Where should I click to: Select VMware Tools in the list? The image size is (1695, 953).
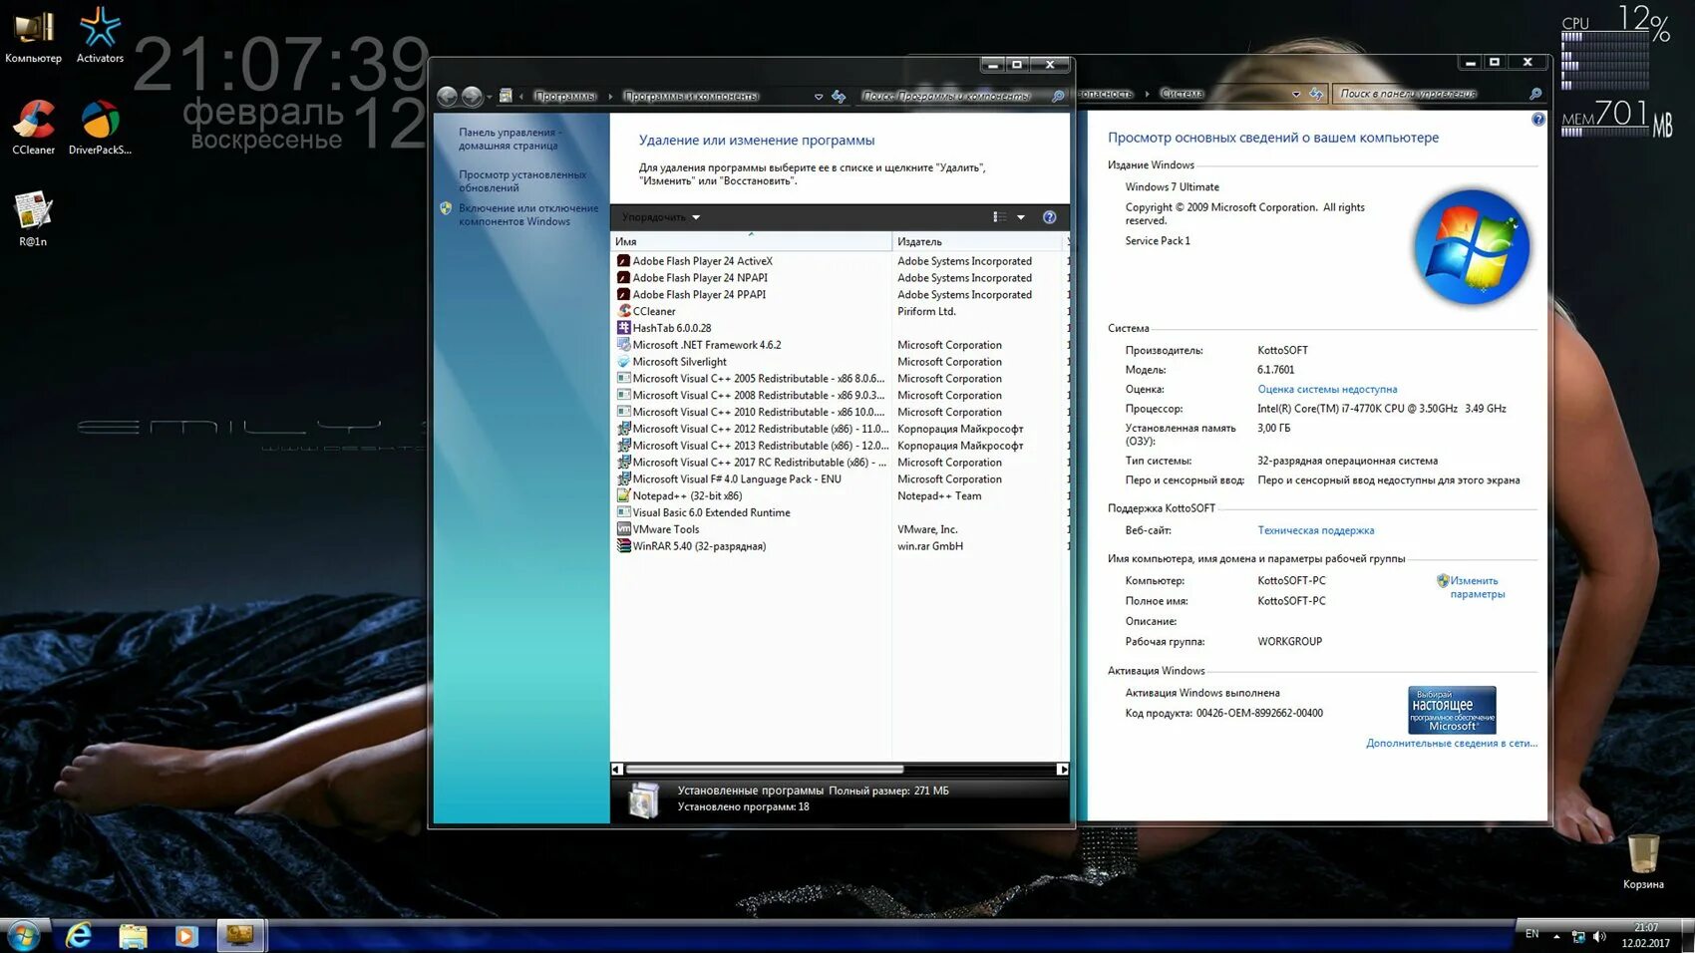point(839,529)
